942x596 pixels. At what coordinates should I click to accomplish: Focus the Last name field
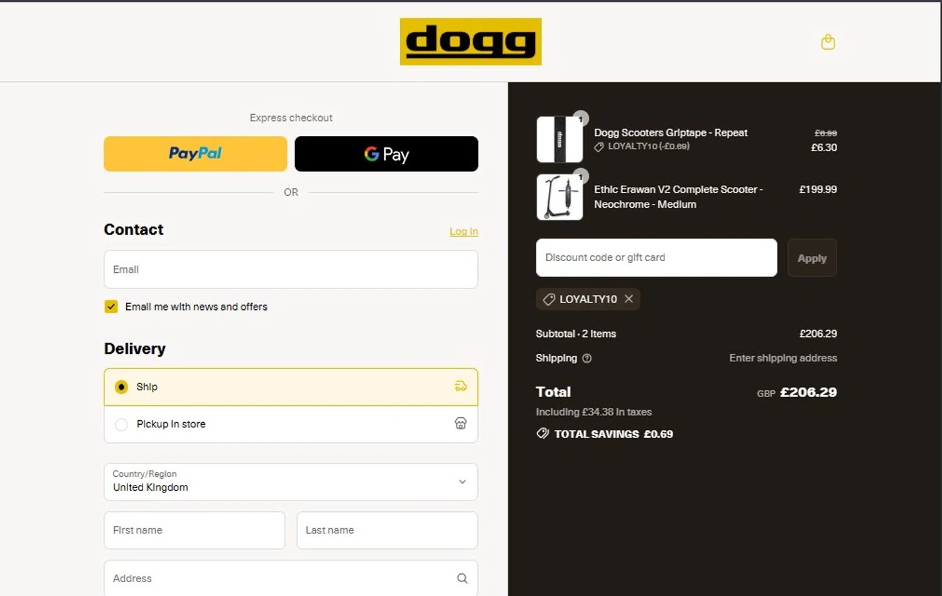pyautogui.click(x=387, y=531)
